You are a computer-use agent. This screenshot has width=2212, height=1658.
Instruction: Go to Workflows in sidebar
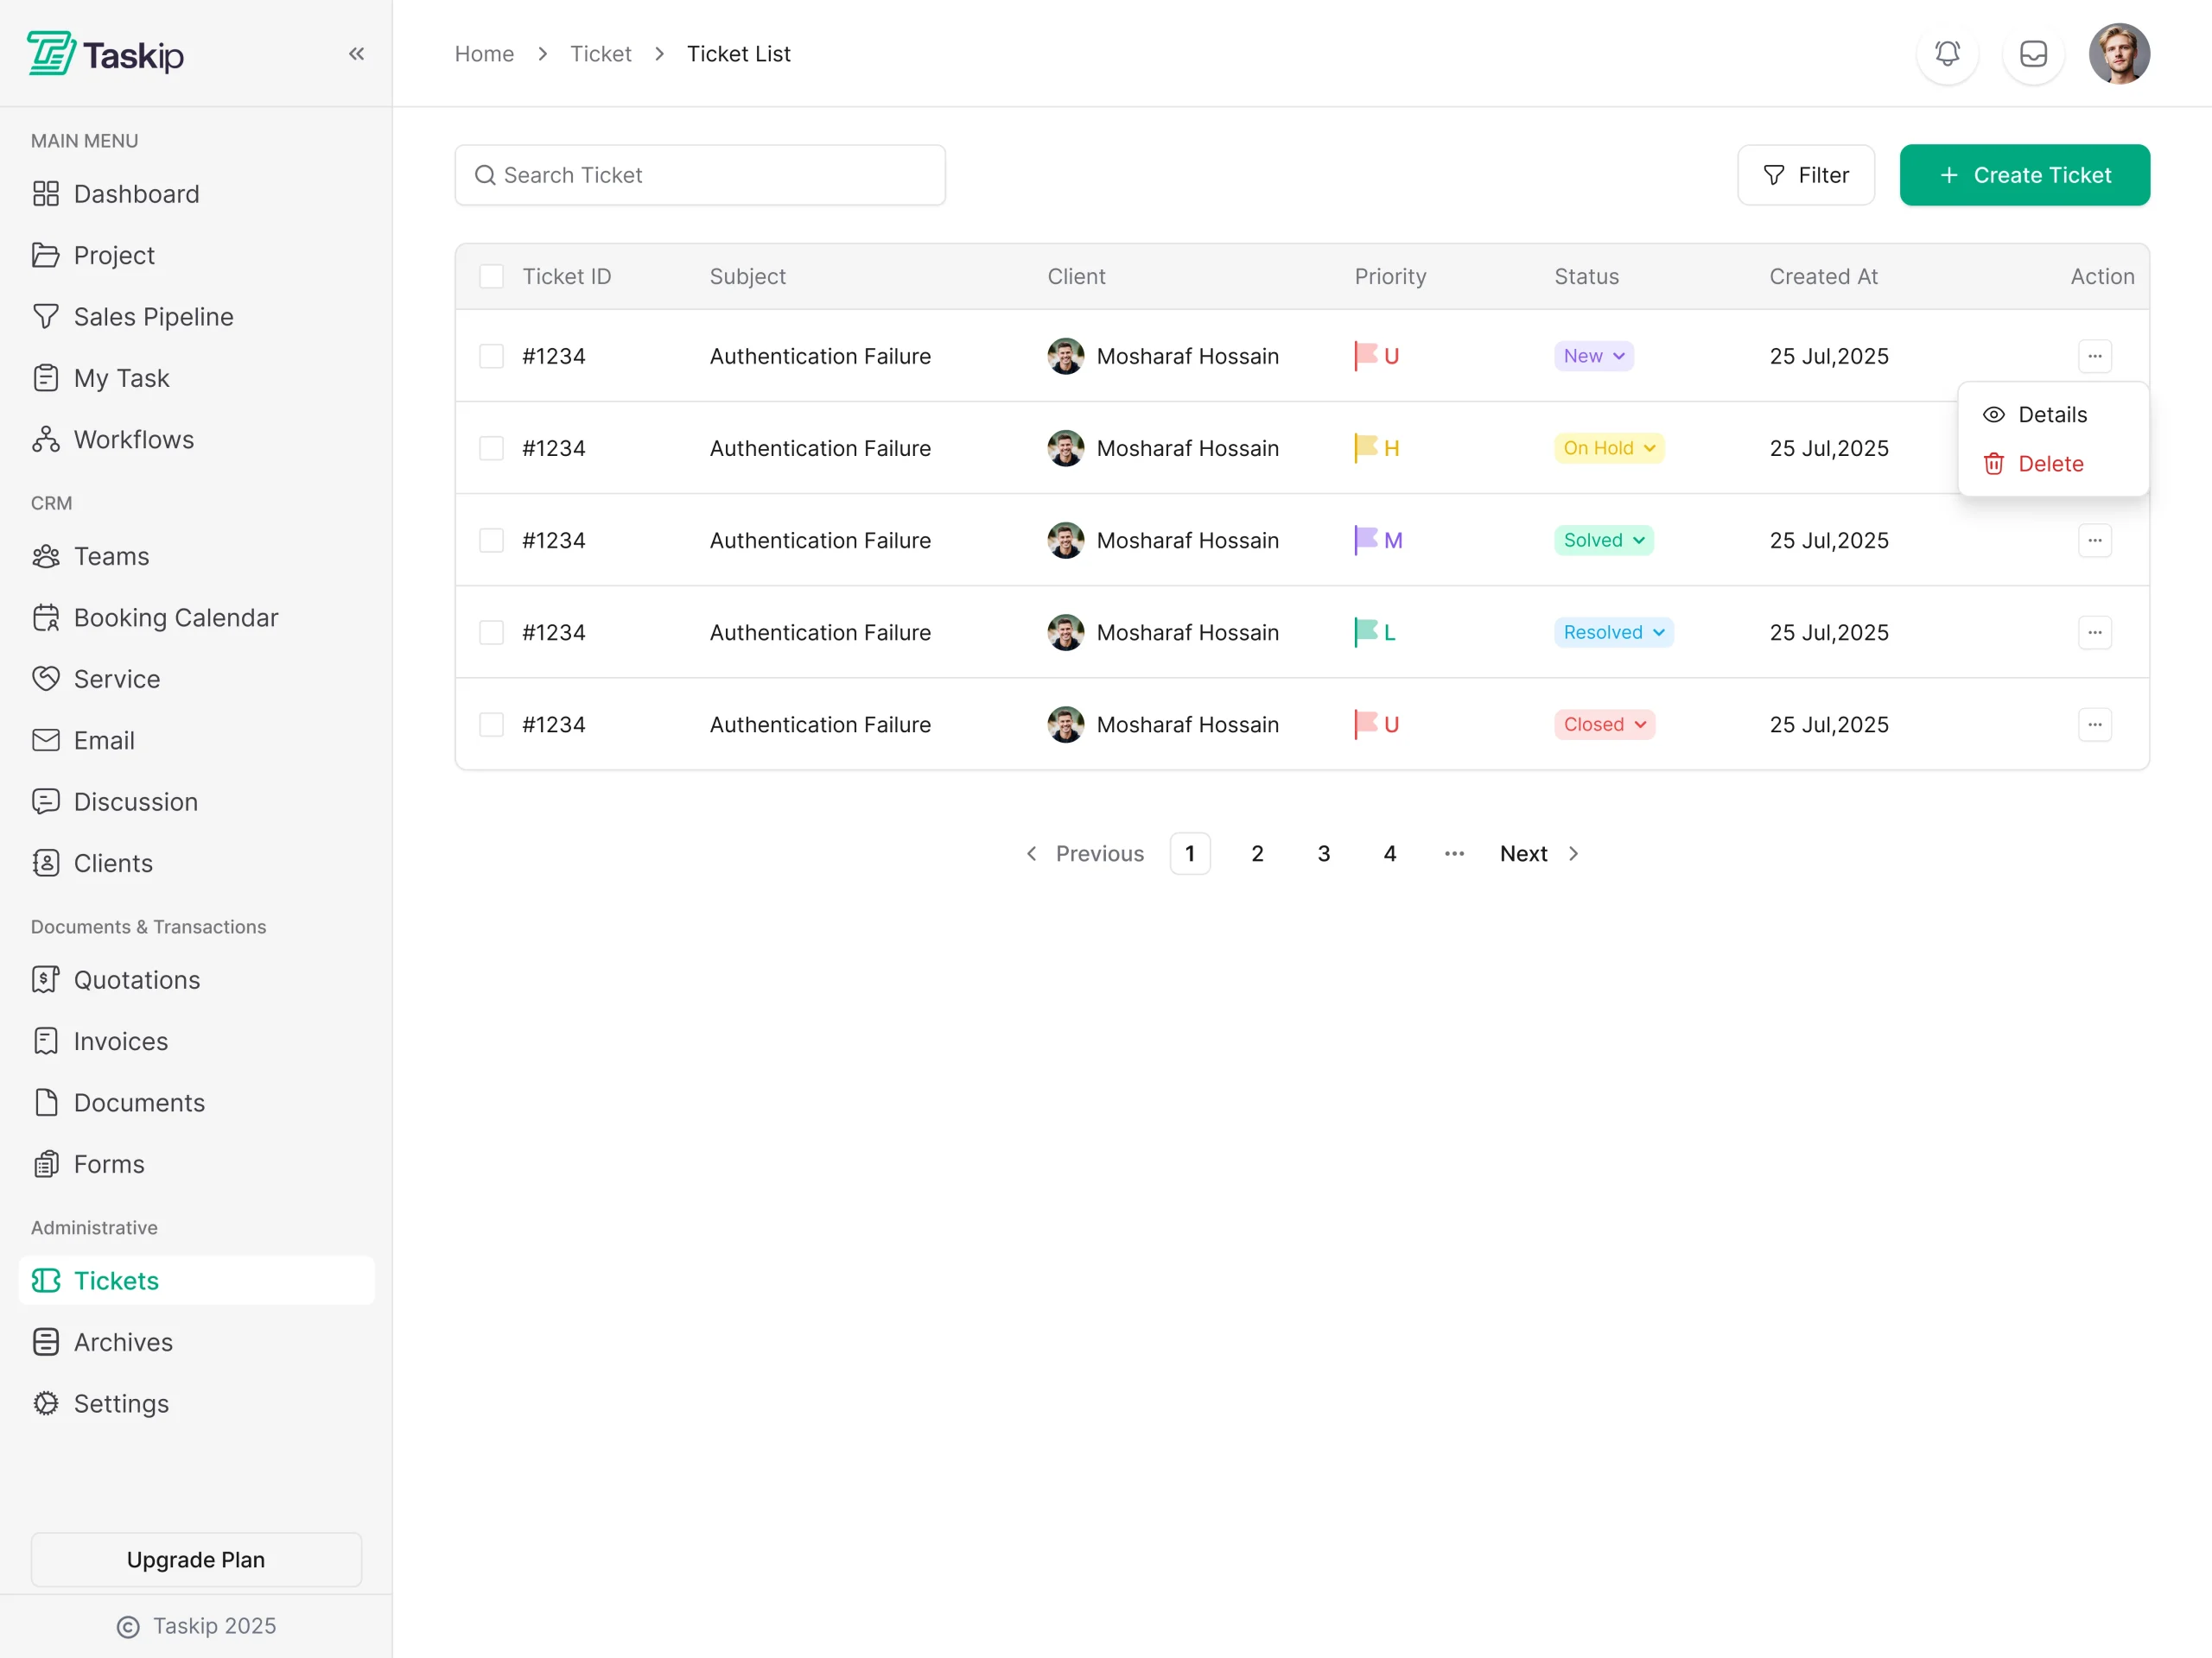click(x=133, y=440)
